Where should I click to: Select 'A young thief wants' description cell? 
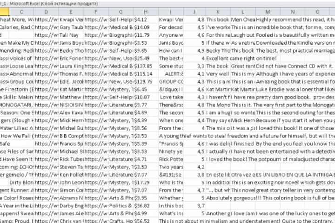tap(247, 136)
